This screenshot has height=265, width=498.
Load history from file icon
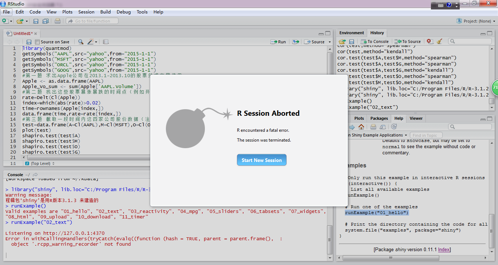(x=342, y=41)
